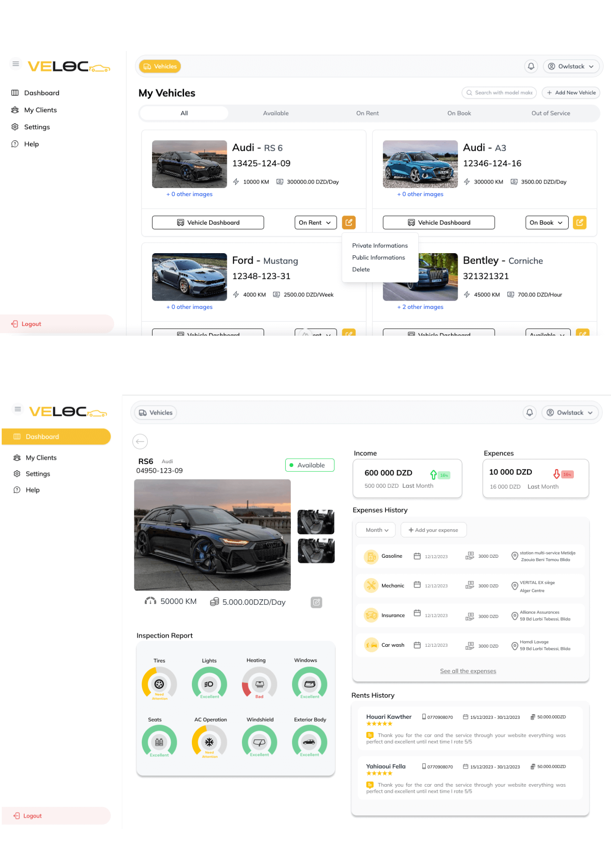The image size is (611, 864).
Task: Click Exterior Body inspection gauge icon
Action: click(309, 742)
